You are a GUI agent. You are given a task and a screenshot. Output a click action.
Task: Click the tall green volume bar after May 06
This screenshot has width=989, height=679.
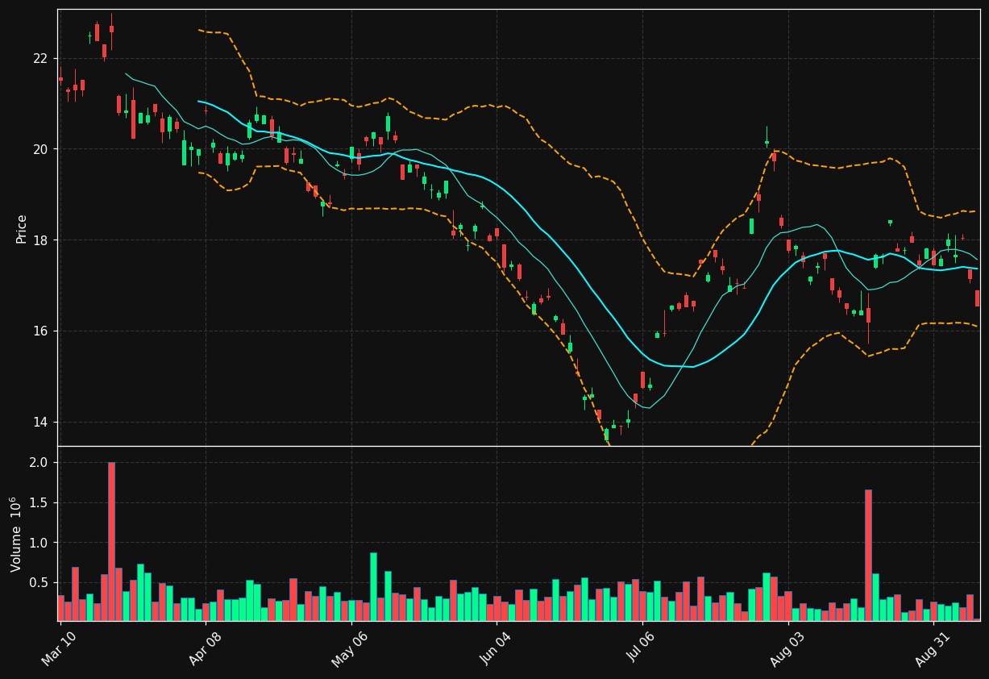pyautogui.click(x=373, y=586)
